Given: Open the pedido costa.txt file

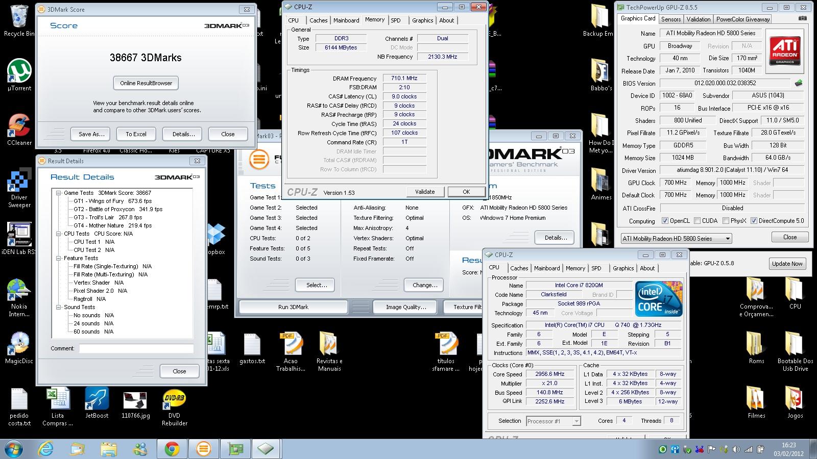Looking at the screenshot, I should [x=19, y=406].
